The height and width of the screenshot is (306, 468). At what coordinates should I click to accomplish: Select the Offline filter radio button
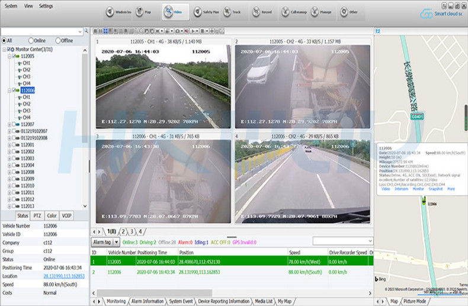pos(58,40)
